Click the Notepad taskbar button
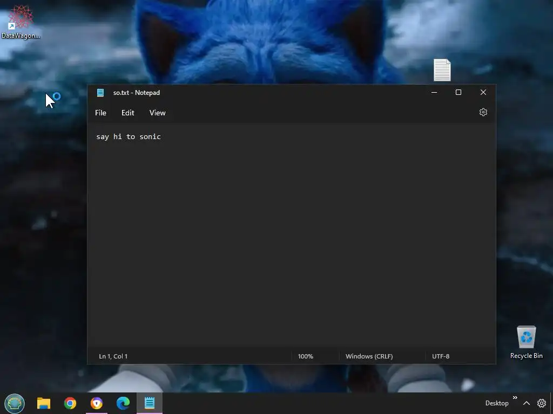Viewport: 553px width, 414px height. (x=150, y=403)
